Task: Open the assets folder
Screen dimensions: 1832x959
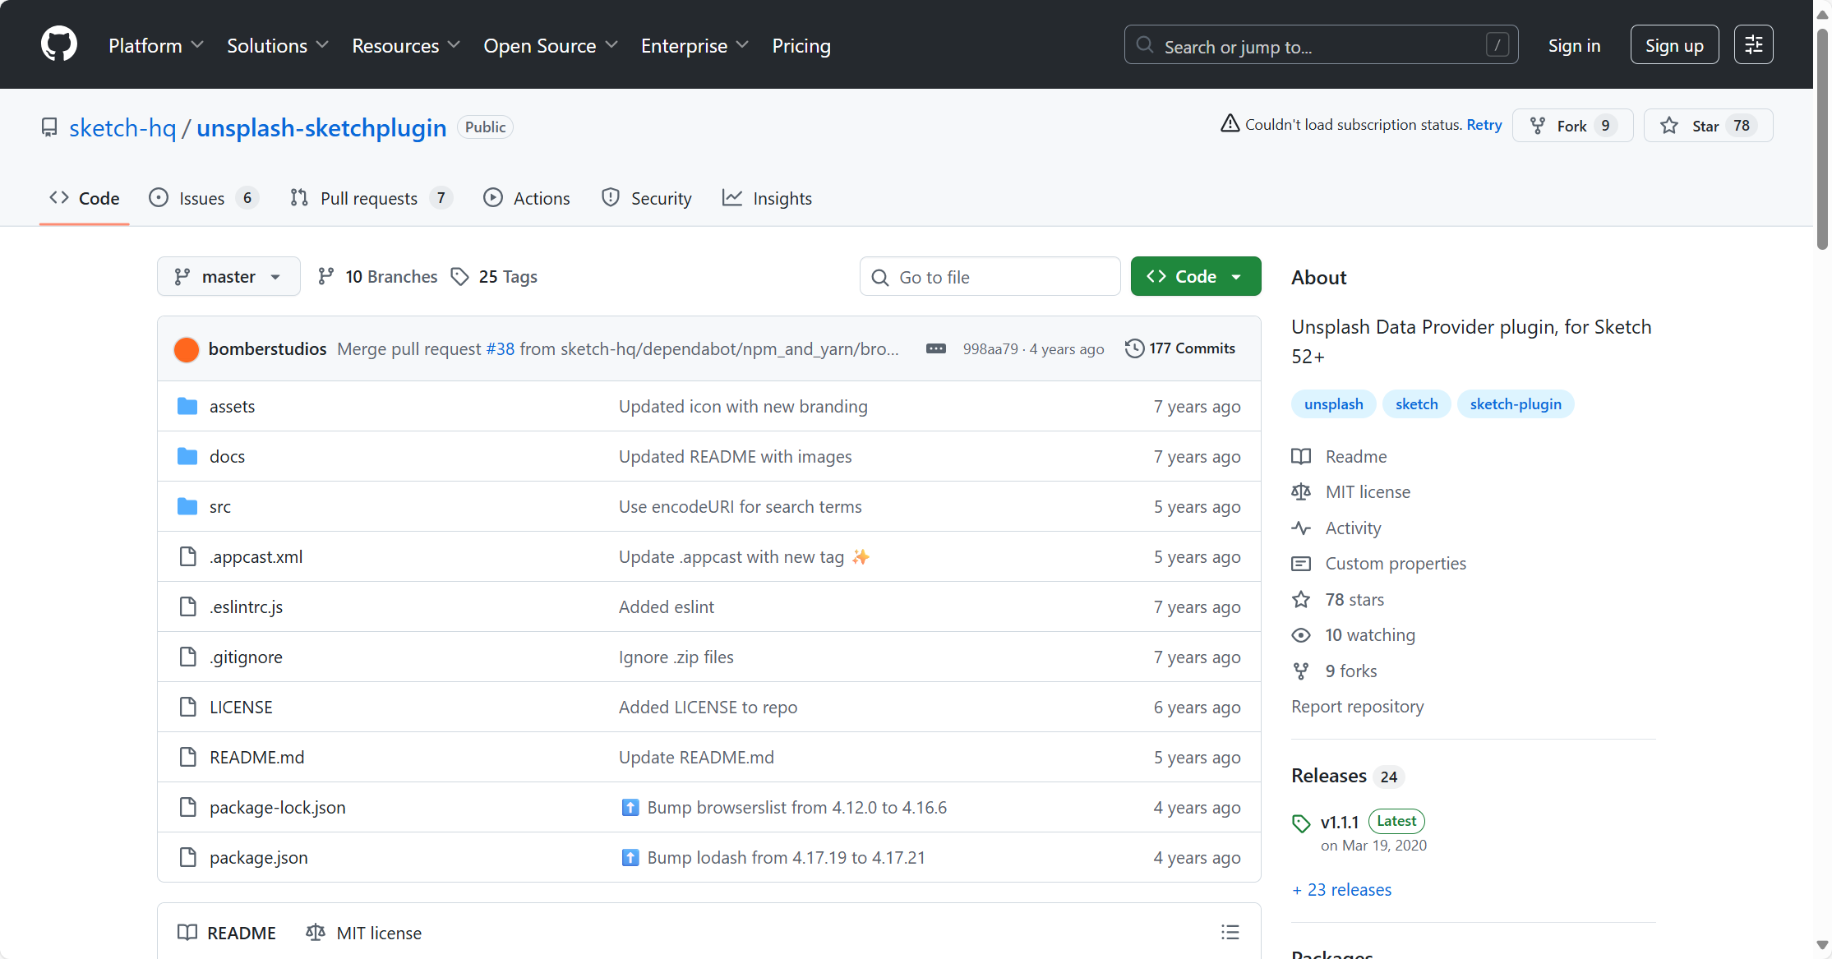Action: (x=232, y=407)
